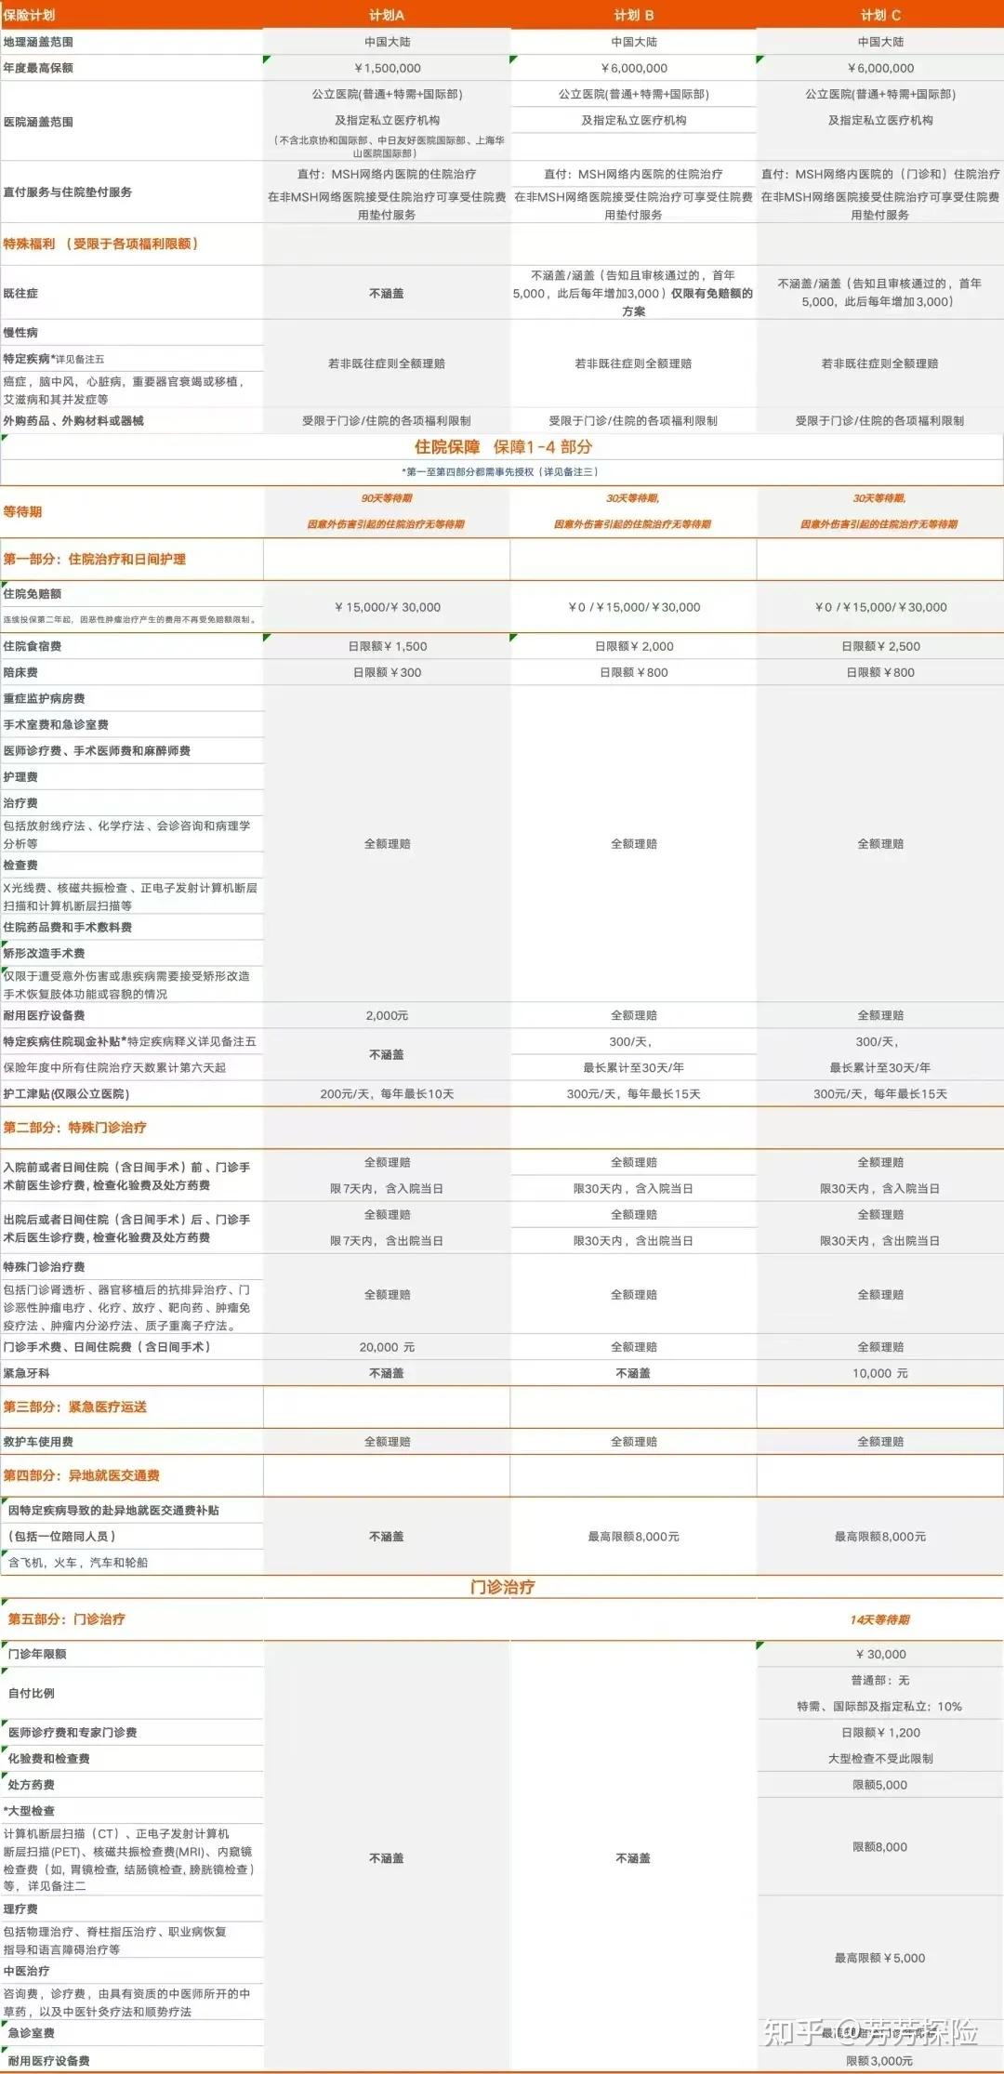
Task: Click the 医师诊疗费和专家门诊费 row label
Action: (73, 1732)
